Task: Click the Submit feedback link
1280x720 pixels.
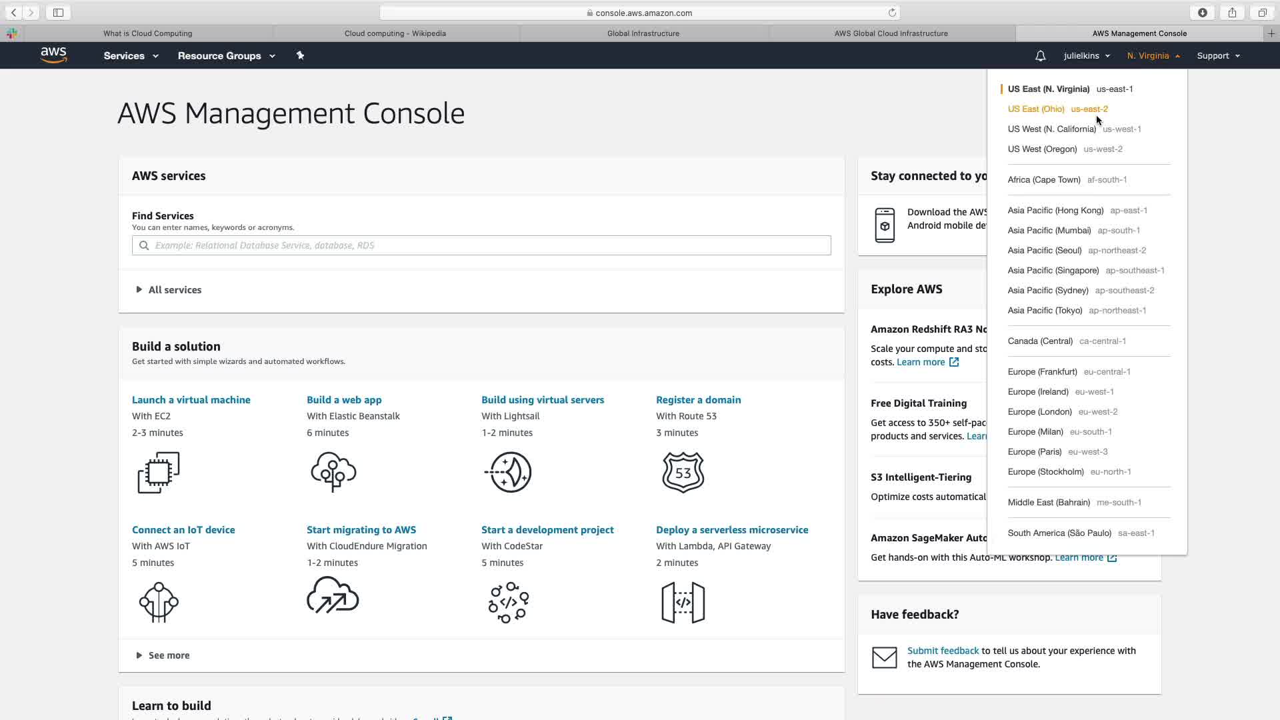Action: point(943,651)
